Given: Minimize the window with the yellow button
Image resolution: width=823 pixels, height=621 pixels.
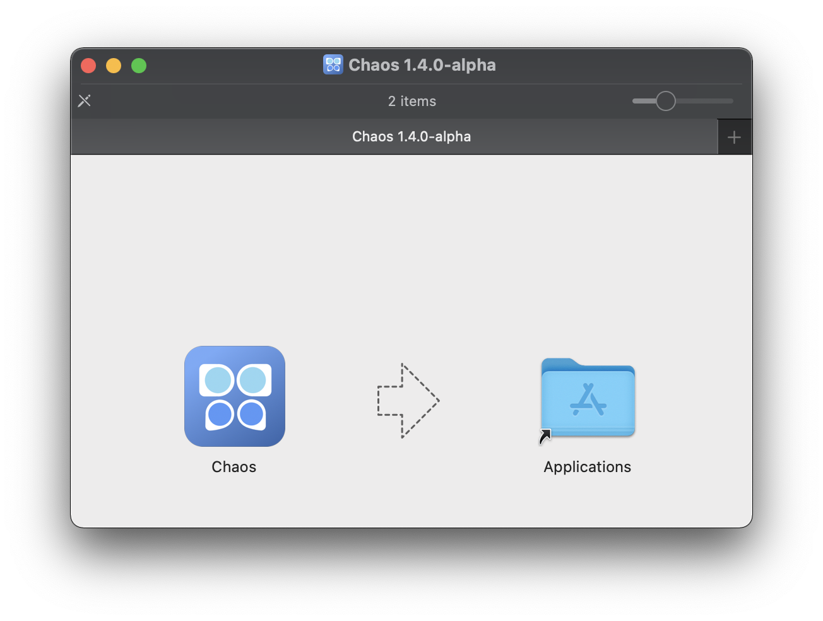Looking at the screenshot, I should [x=114, y=66].
